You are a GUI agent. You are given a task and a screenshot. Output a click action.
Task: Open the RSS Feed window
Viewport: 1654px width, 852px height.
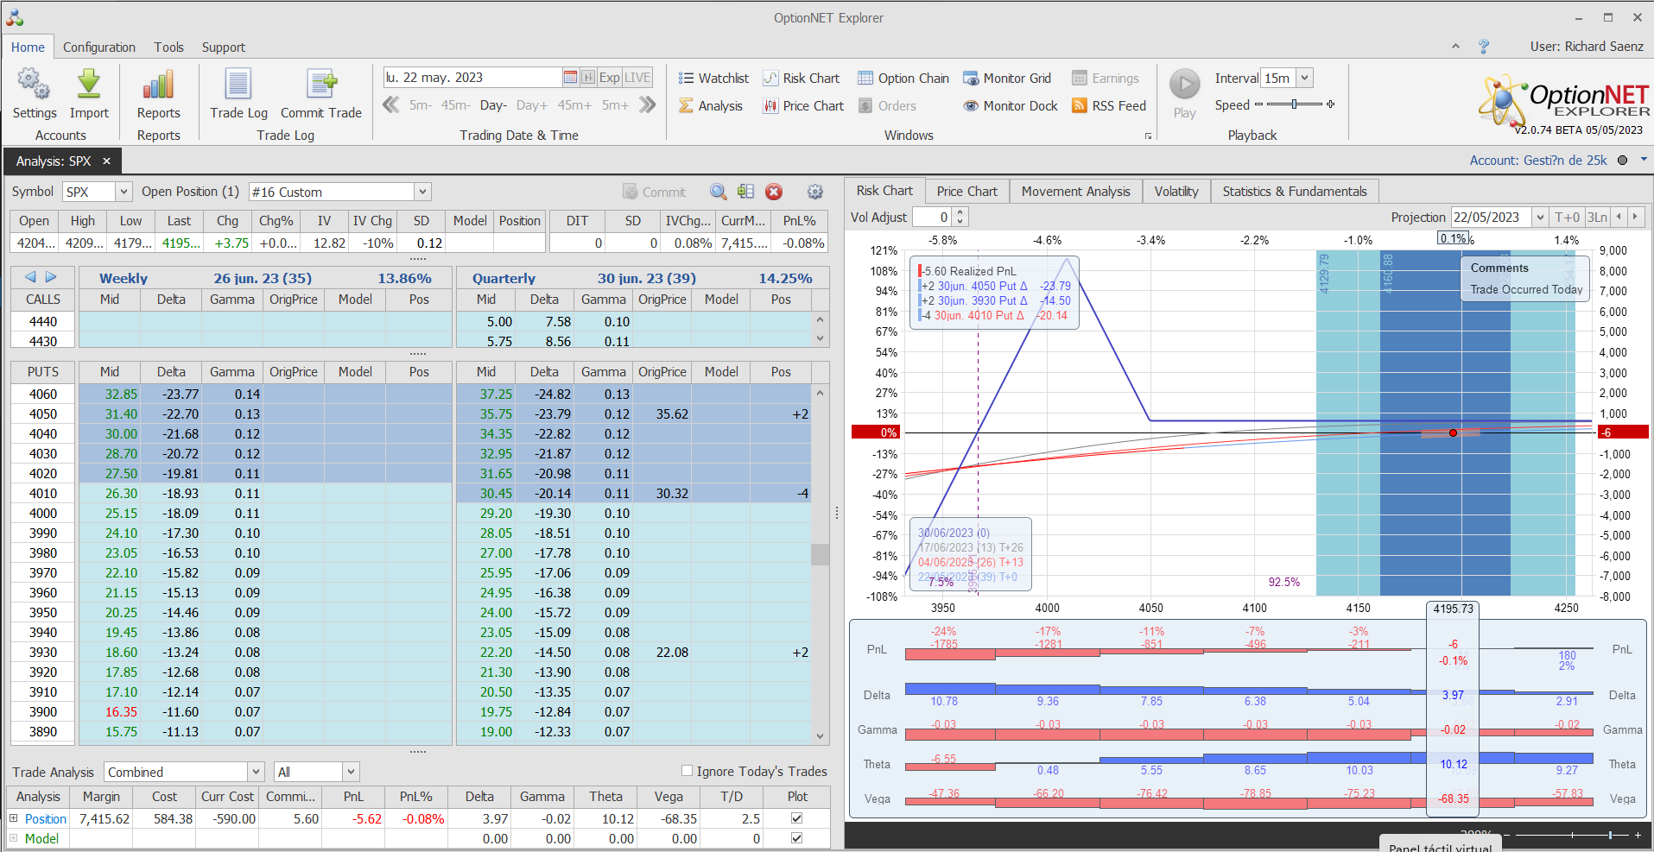pyautogui.click(x=1109, y=106)
